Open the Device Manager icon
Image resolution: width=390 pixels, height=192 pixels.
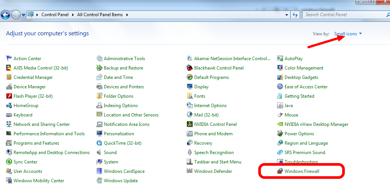9,87
